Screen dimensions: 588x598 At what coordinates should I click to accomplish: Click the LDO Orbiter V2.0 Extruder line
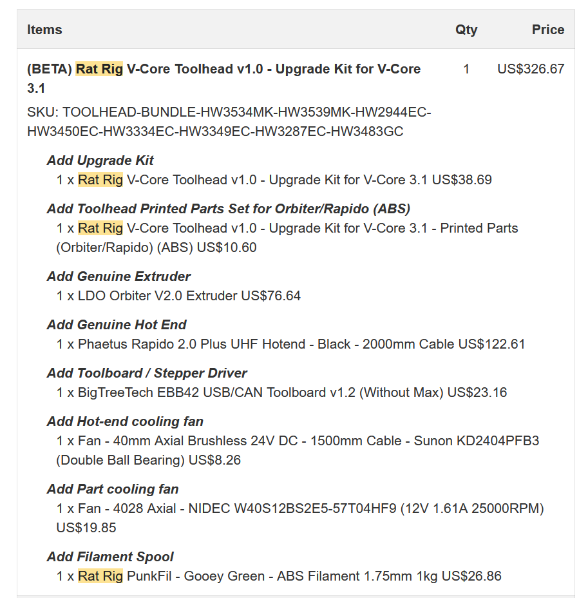click(x=178, y=296)
